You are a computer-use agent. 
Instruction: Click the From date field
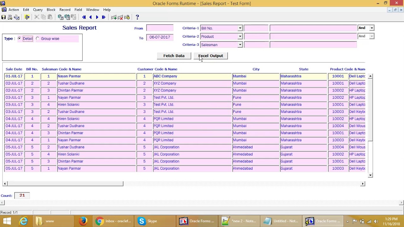tap(160, 28)
